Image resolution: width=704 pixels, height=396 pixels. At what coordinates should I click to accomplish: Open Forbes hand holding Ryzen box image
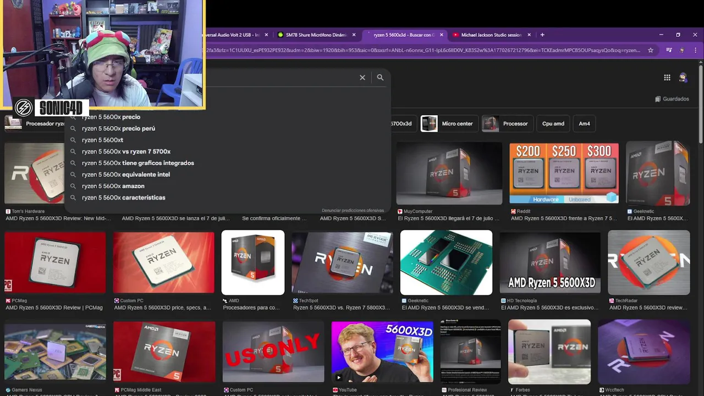[x=549, y=352]
